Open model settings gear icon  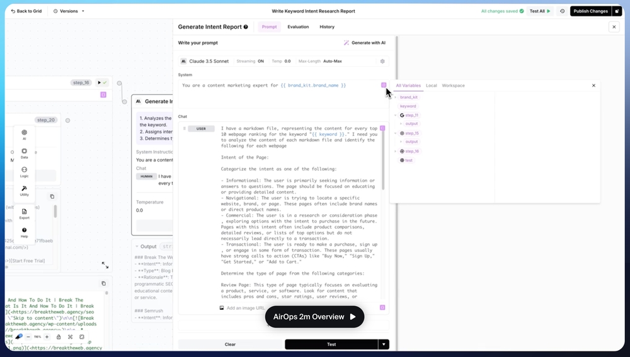382,62
